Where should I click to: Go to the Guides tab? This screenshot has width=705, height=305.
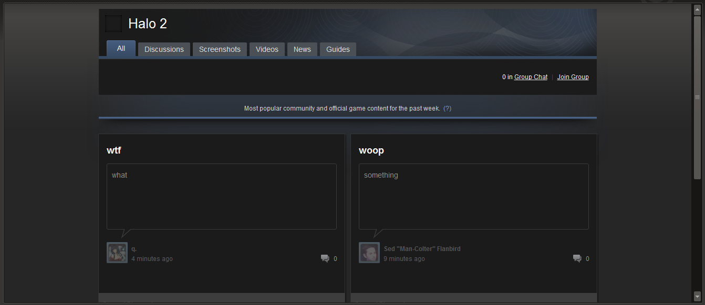[x=338, y=49]
